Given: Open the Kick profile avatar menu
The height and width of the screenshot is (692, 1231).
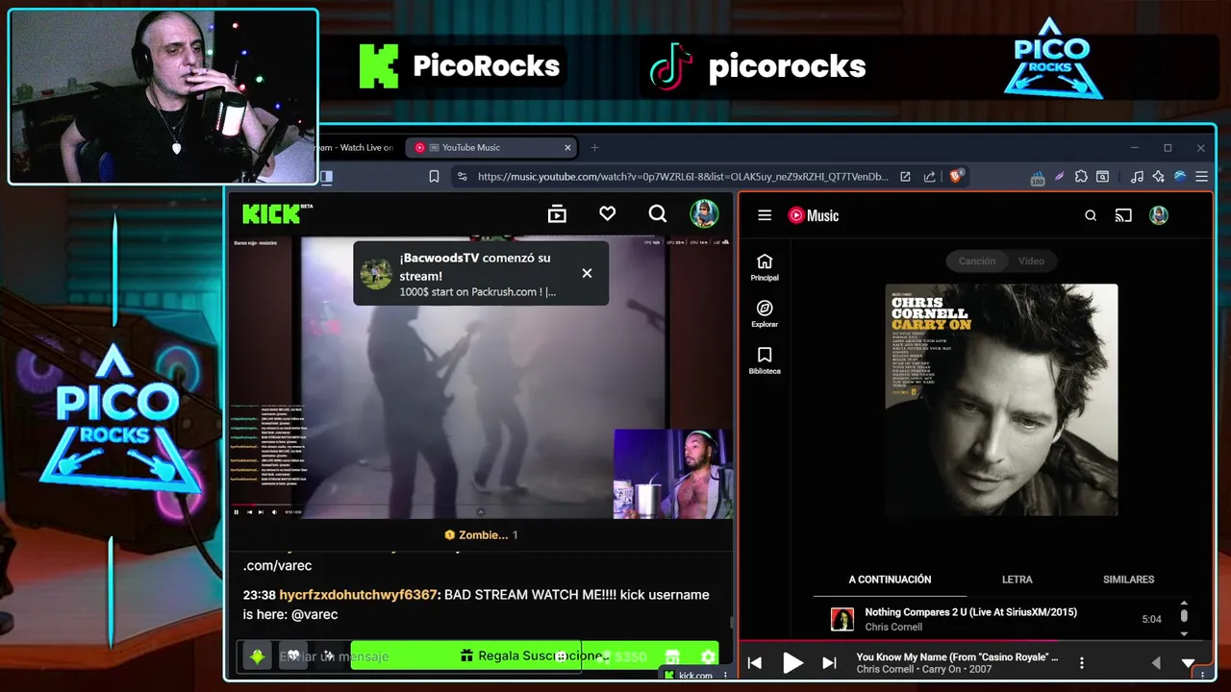Looking at the screenshot, I should (x=704, y=213).
